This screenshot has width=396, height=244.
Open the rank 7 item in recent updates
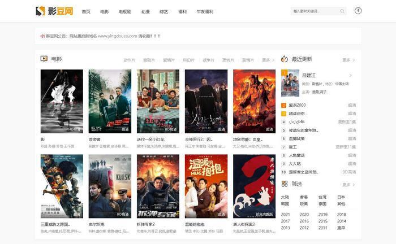point(293,147)
